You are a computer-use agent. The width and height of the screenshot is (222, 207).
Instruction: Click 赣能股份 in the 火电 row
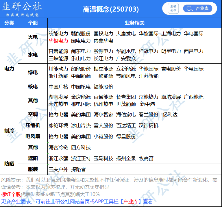coord(81,34)
